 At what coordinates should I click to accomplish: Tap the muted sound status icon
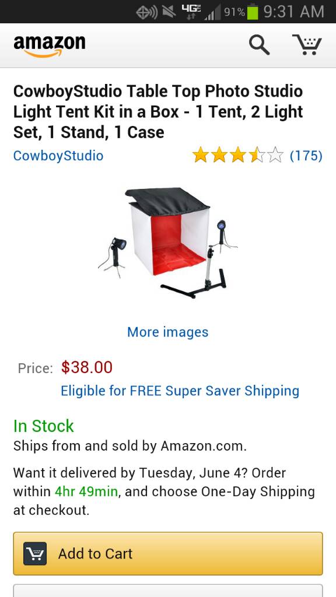169,12
